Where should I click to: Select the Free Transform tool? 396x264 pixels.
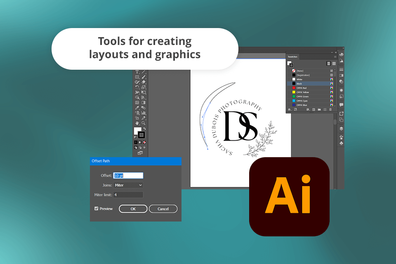[144, 92]
